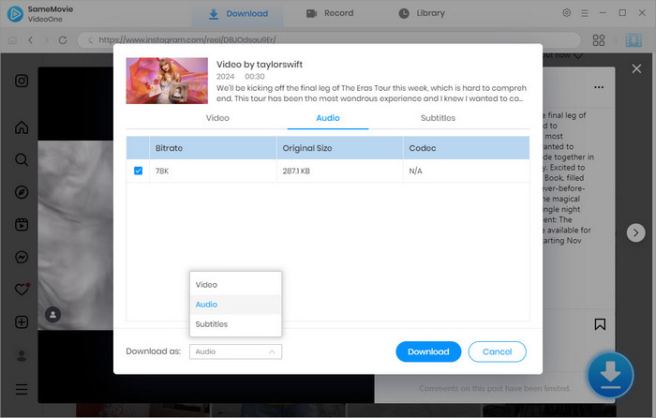The width and height of the screenshot is (656, 418).
Task: Click the floating blue download button
Action: tap(610, 375)
